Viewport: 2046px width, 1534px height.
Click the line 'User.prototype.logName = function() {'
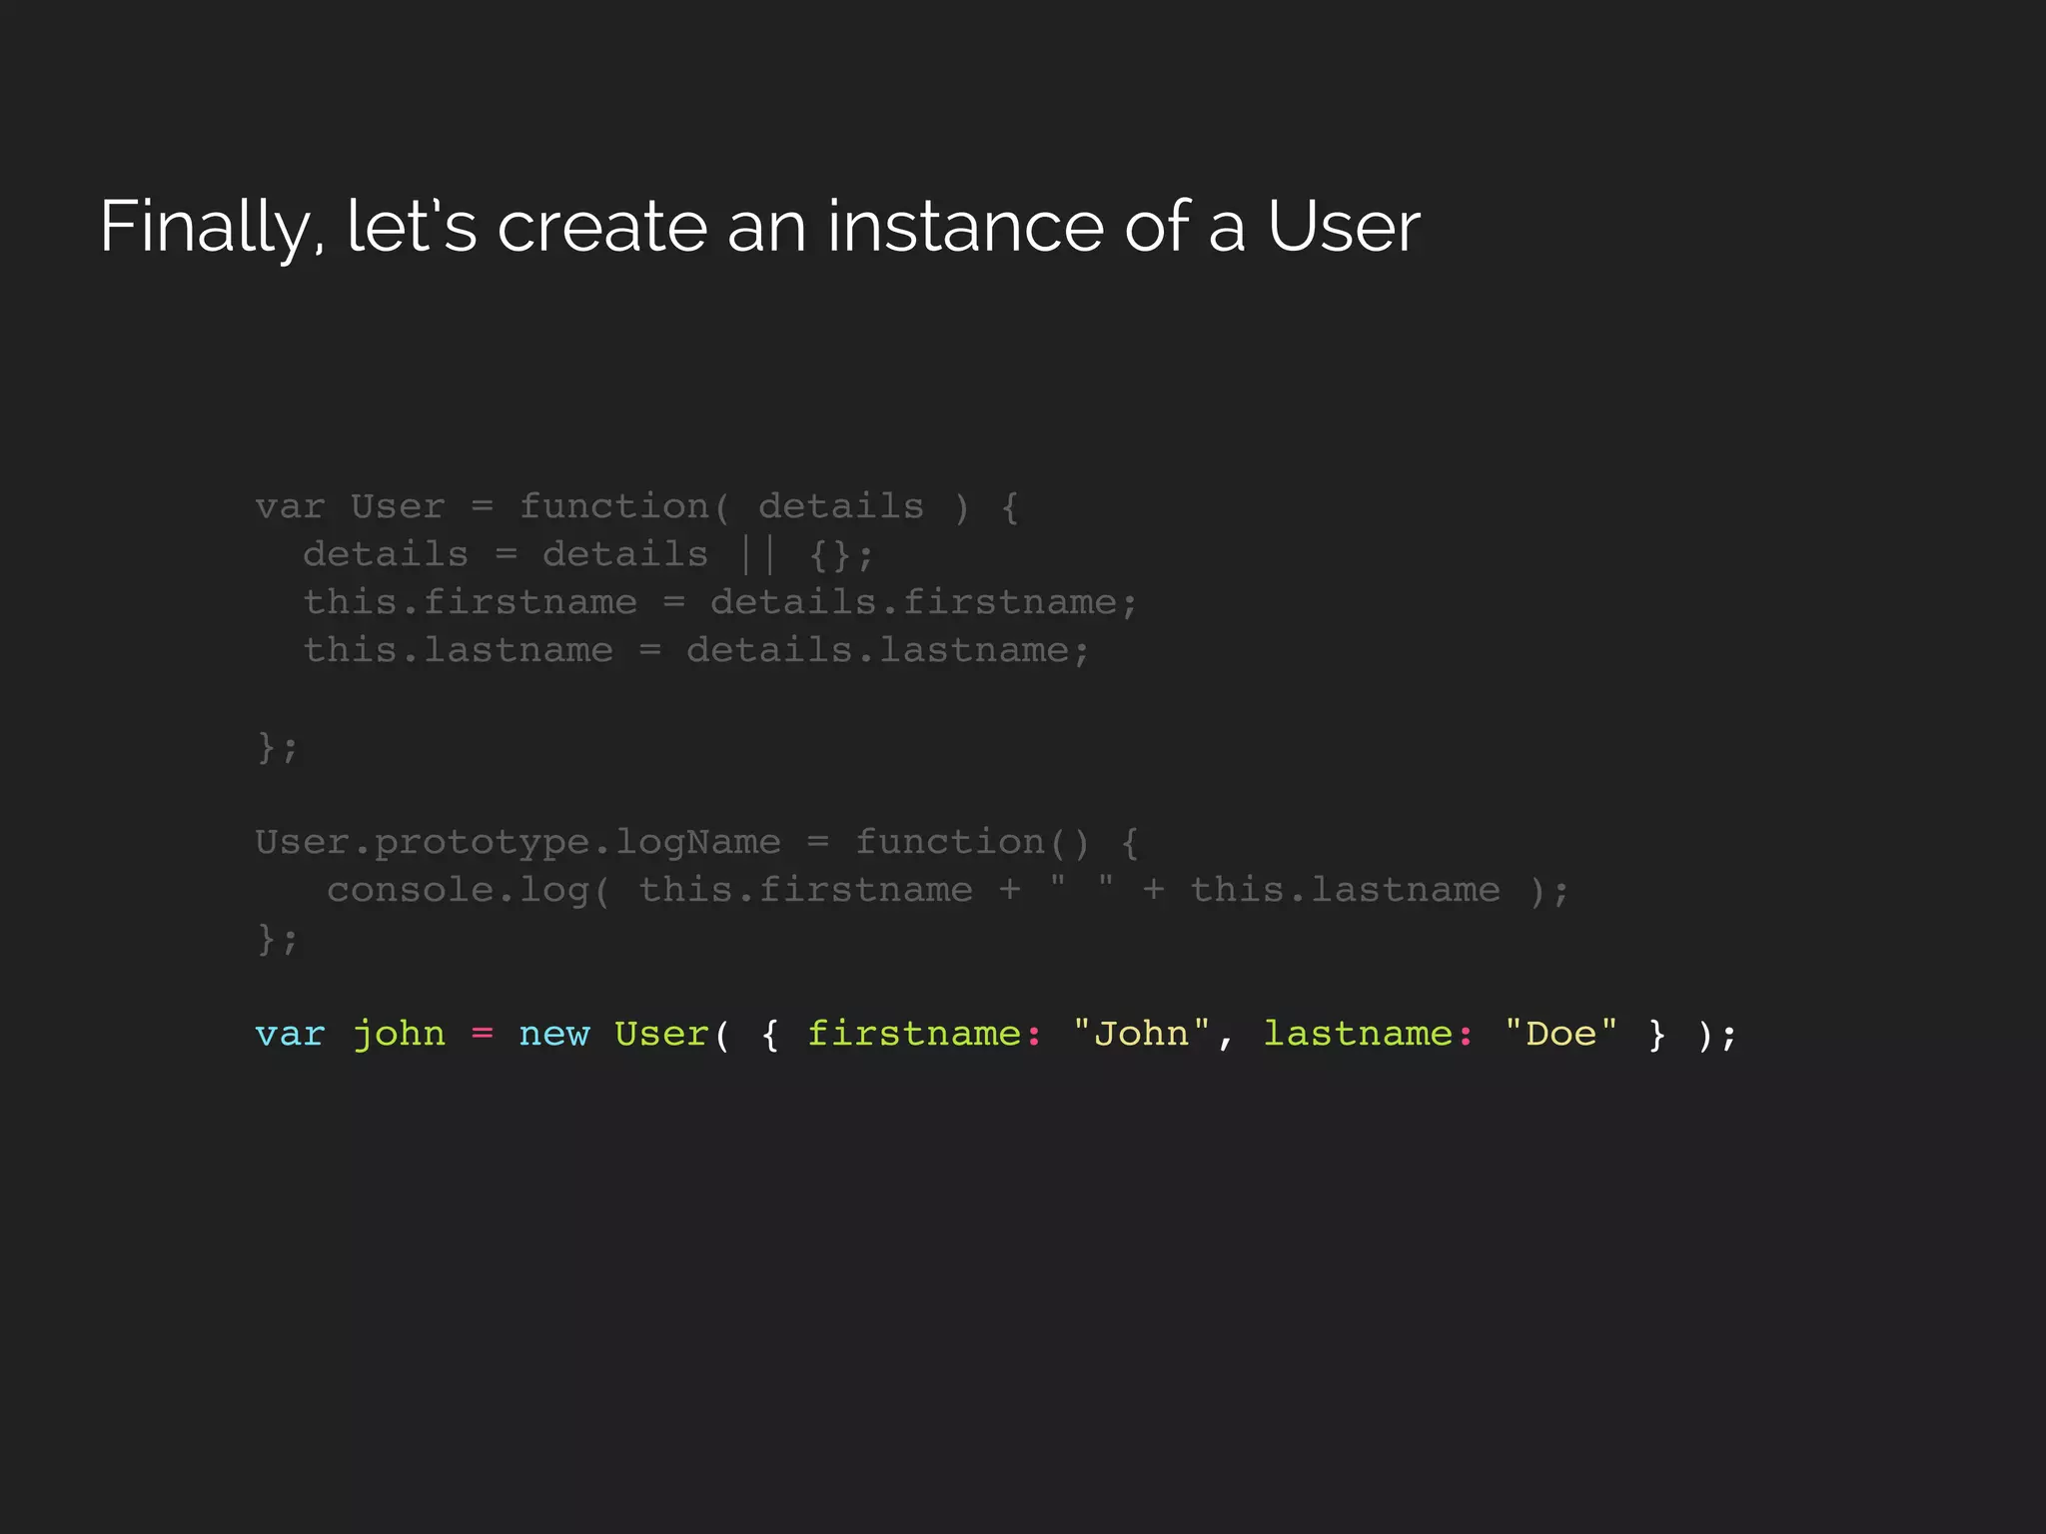(697, 843)
